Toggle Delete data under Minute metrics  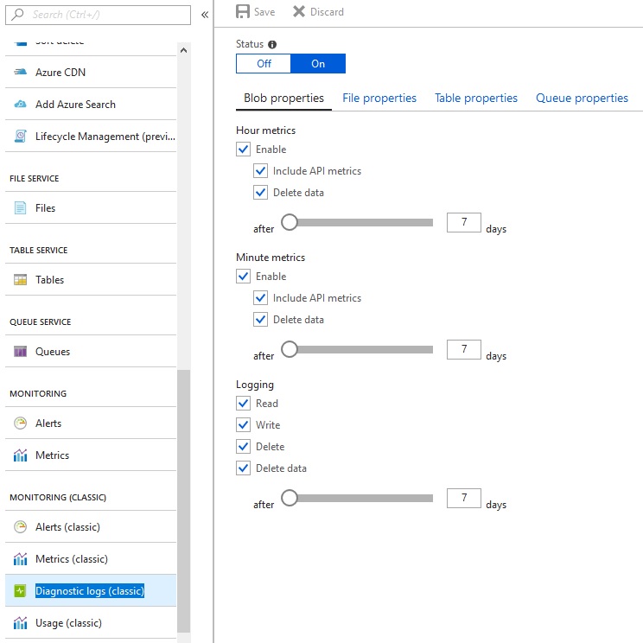(x=260, y=320)
